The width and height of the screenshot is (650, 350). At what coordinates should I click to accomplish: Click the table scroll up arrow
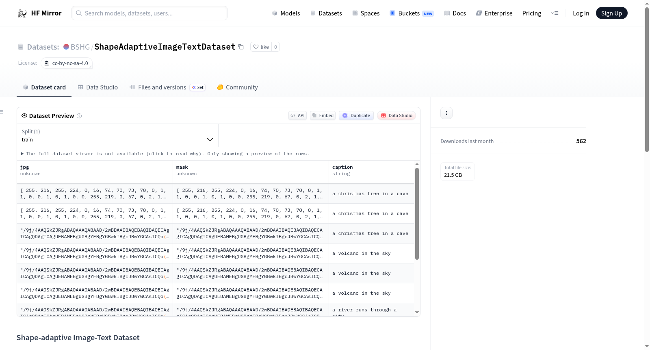417,164
